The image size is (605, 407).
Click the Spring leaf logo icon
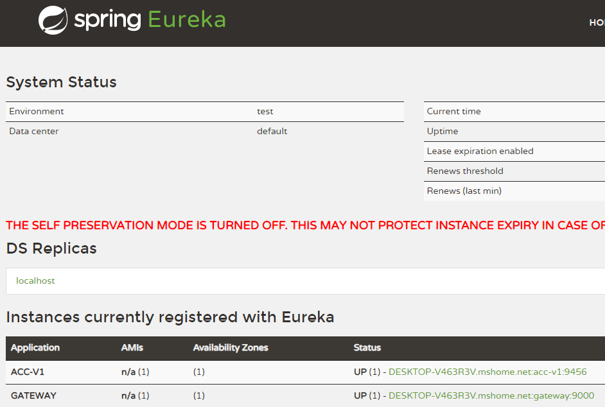[53, 20]
